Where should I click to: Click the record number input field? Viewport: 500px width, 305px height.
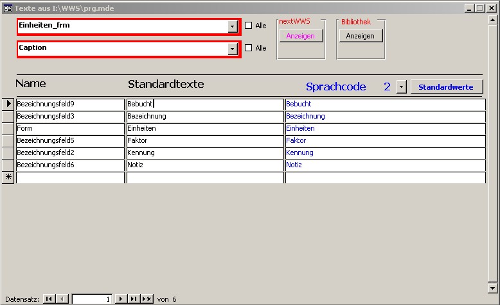coord(91,299)
